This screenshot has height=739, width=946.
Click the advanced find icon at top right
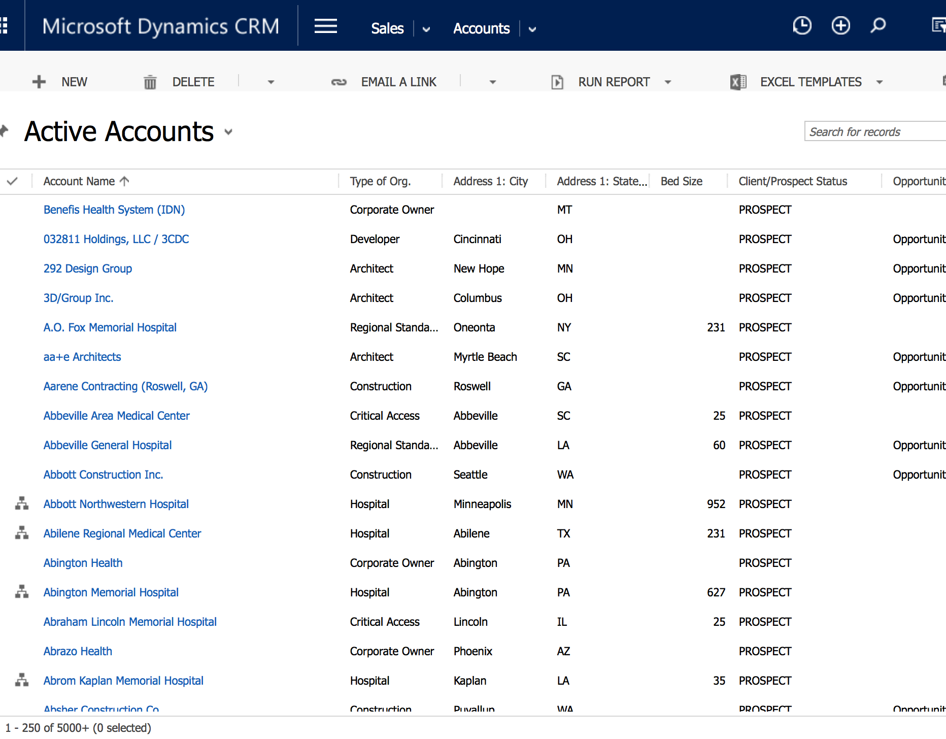click(939, 25)
